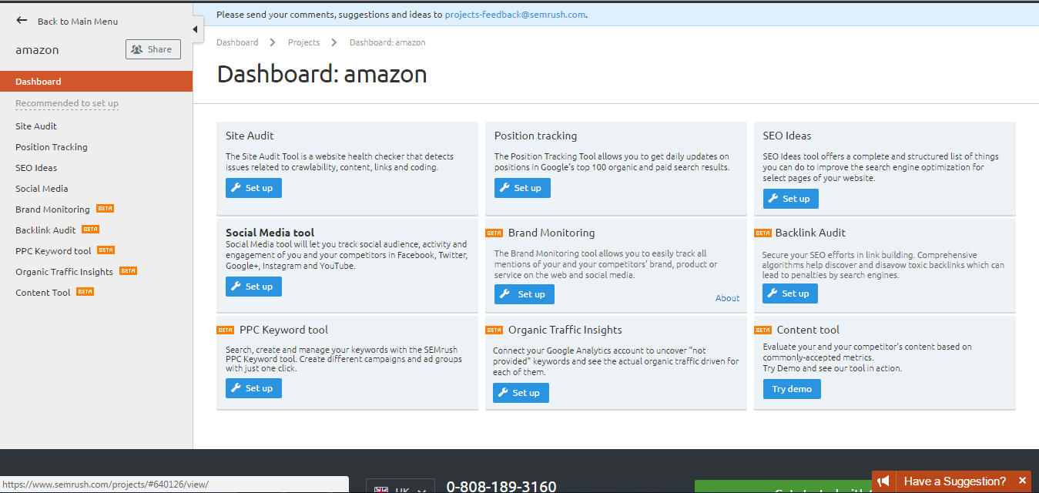Click BETA badge beside sidebar PPC Keyword tool
This screenshot has height=493, width=1039.
[106, 250]
